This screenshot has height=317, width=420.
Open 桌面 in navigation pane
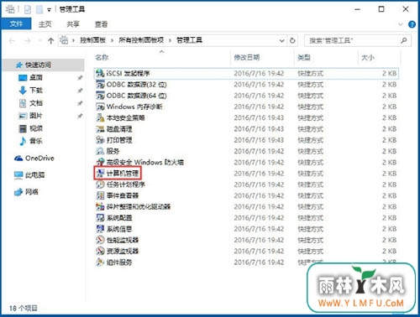(x=36, y=78)
